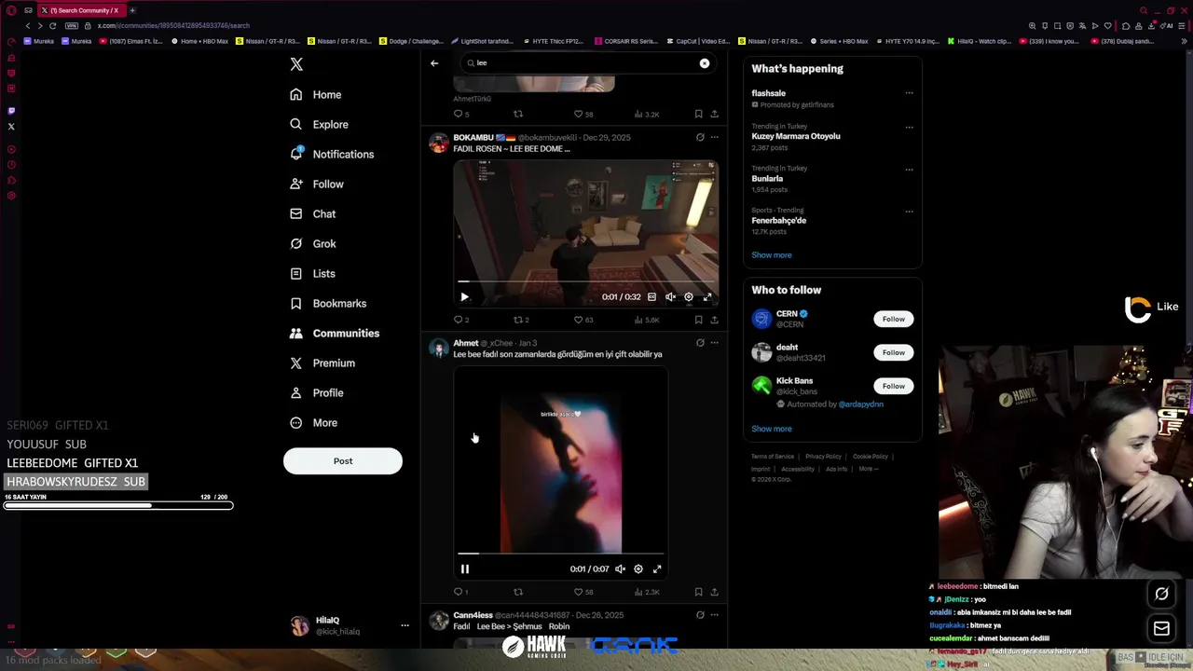Toggle mute on Ahmet video

[620, 568]
